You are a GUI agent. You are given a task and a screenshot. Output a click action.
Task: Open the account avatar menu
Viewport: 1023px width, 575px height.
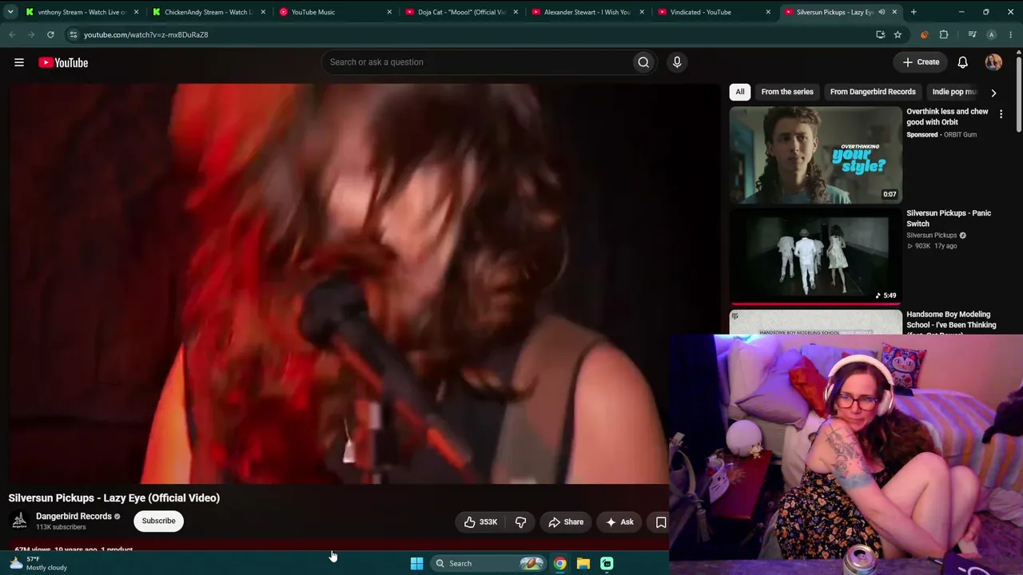(993, 62)
